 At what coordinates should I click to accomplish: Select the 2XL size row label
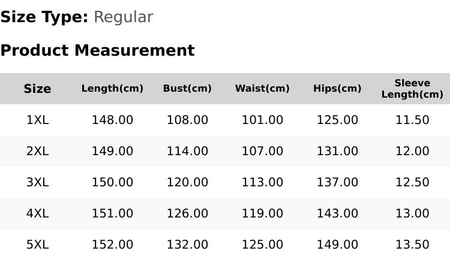click(x=37, y=151)
